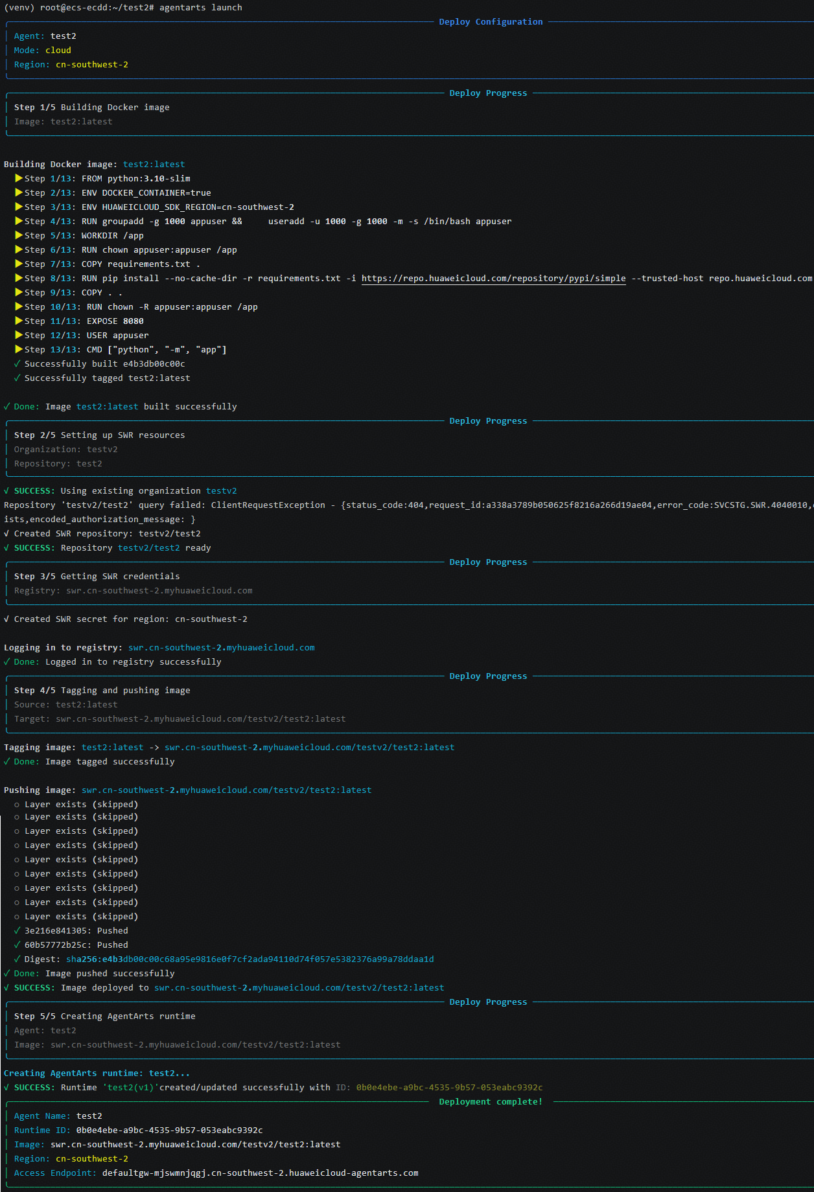Screen dimensions: 814x1192
Task: Click the 'Target: swr.cn-southwest-2...' line
Action: click(x=180, y=719)
